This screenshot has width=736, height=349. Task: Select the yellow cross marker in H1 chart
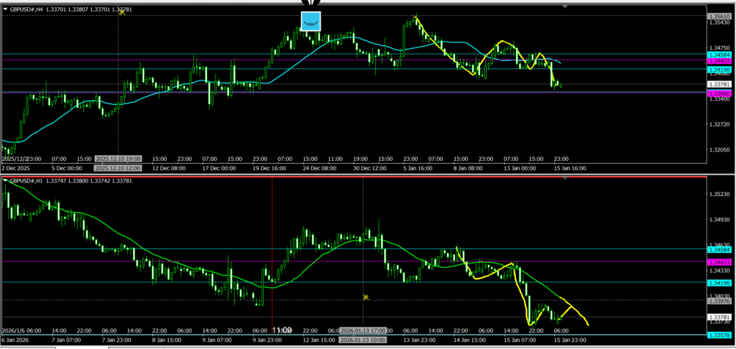point(365,297)
